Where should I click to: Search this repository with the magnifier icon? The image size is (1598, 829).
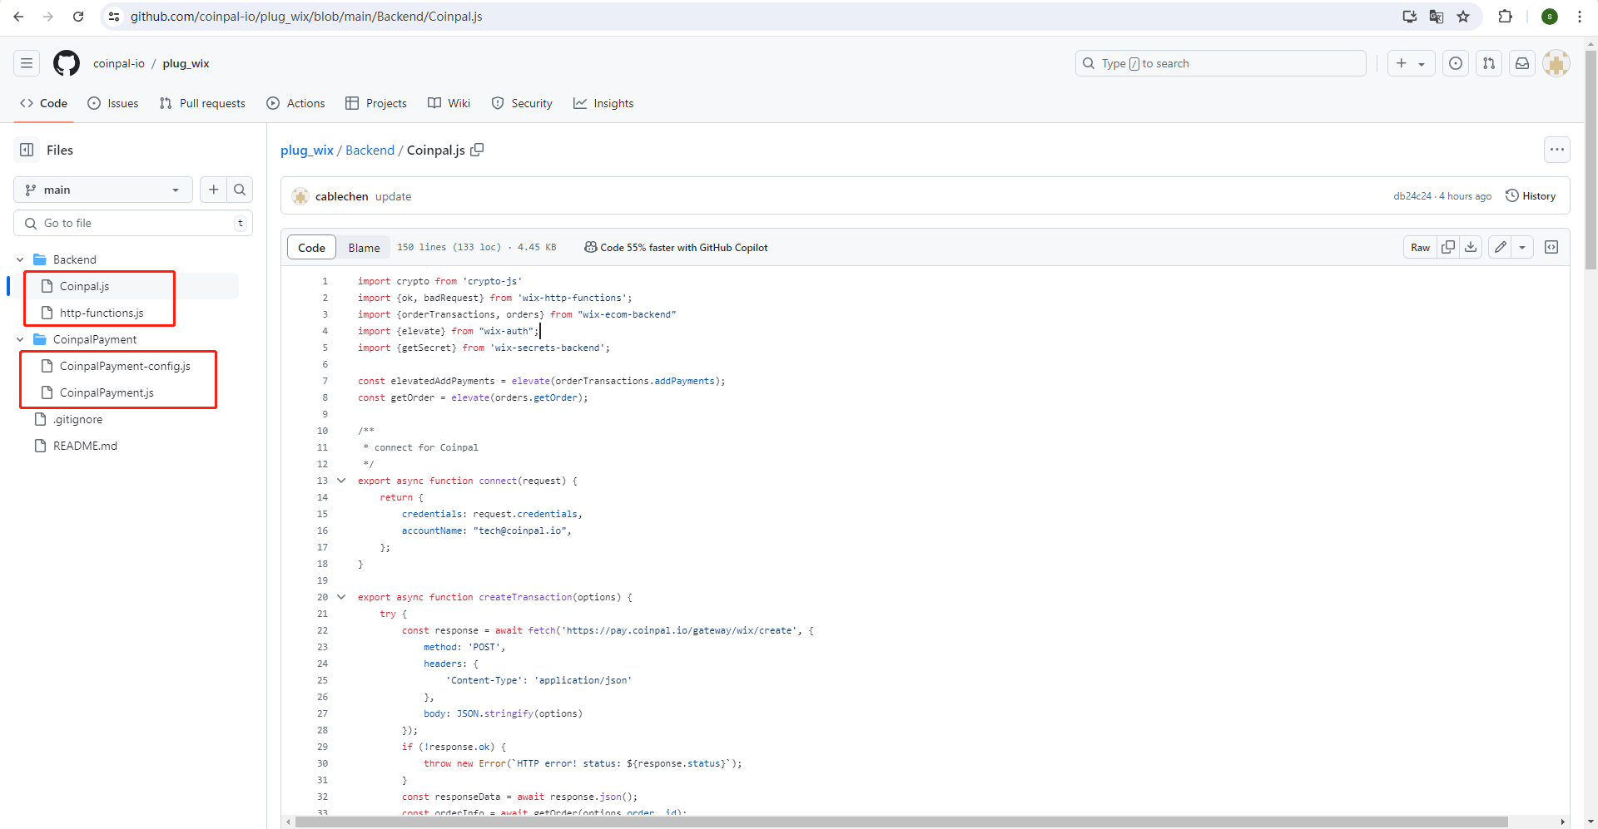click(x=240, y=190)
